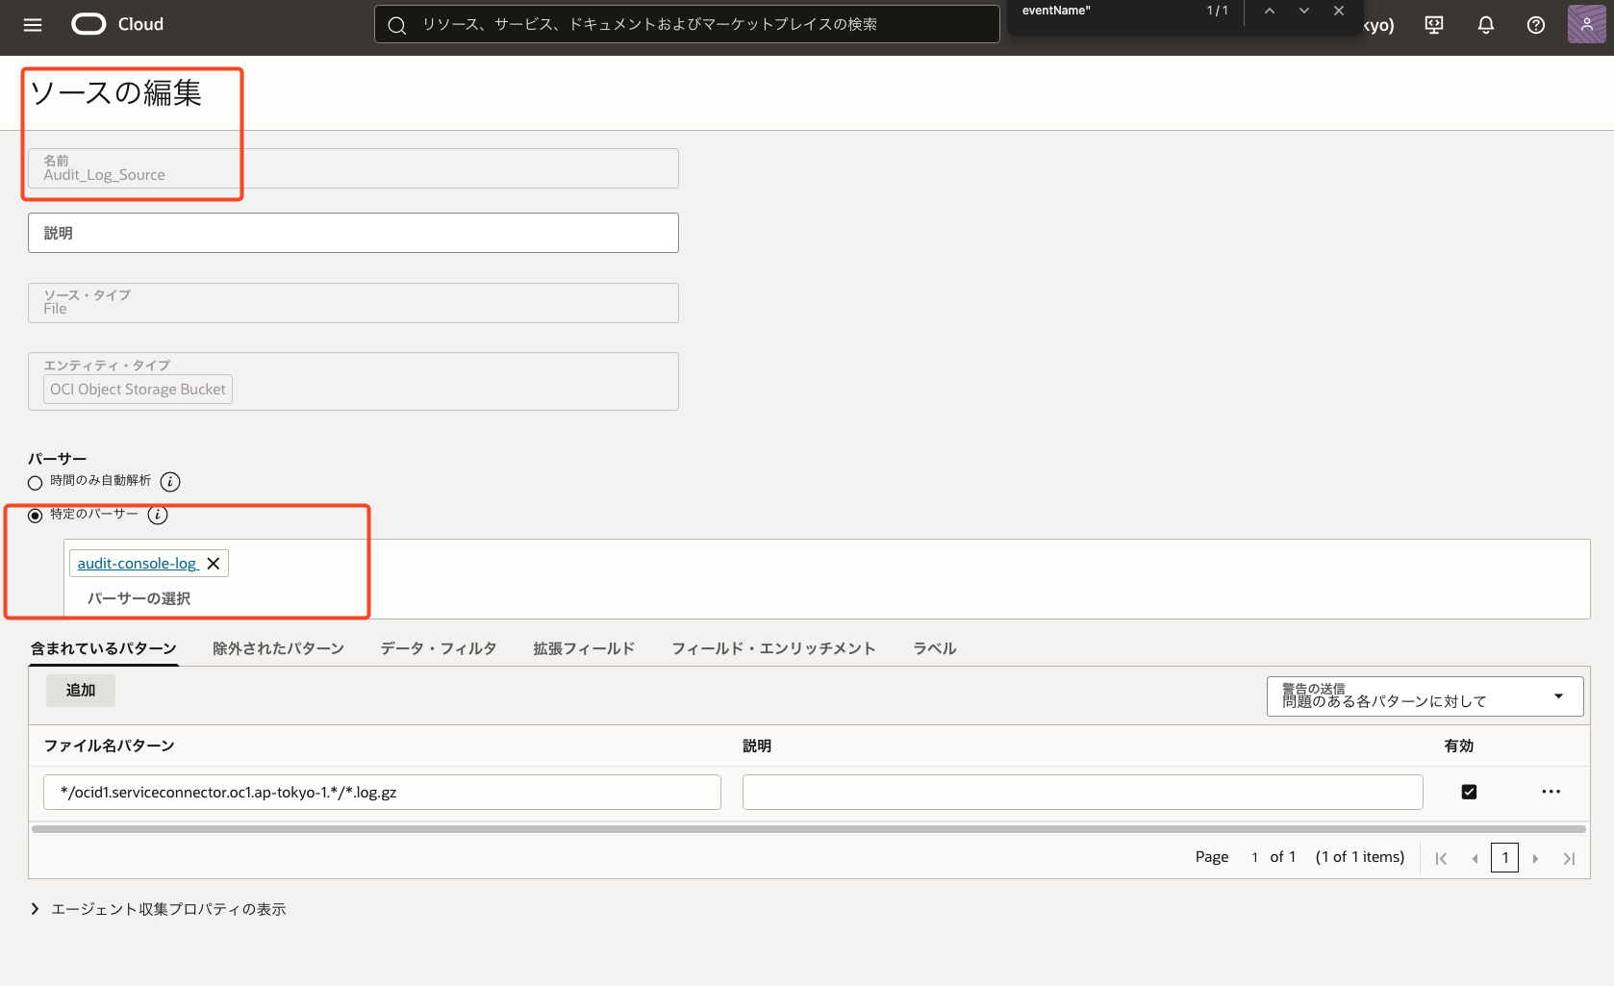Open the hamburger navigation menu

coord(33,25)
